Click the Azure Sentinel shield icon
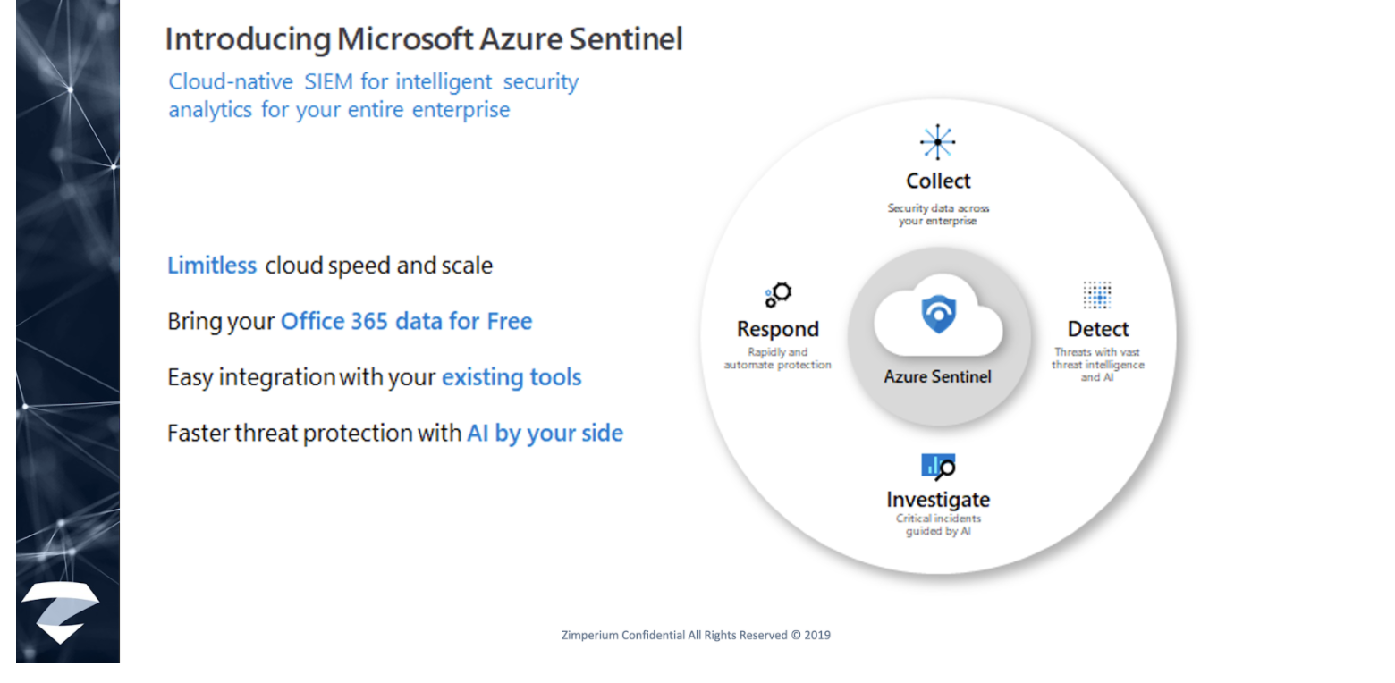1395x683 pixels. (937, 316)
